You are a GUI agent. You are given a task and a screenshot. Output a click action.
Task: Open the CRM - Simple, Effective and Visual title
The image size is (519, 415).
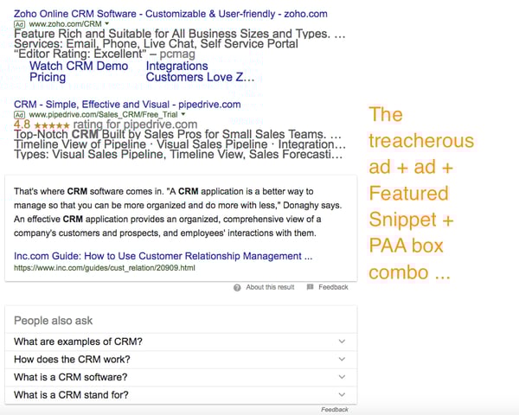tap(127, 104)
